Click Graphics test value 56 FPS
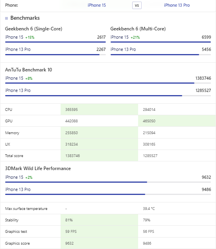Viewport: 216px width, 249px height. (x=148, y=232)
